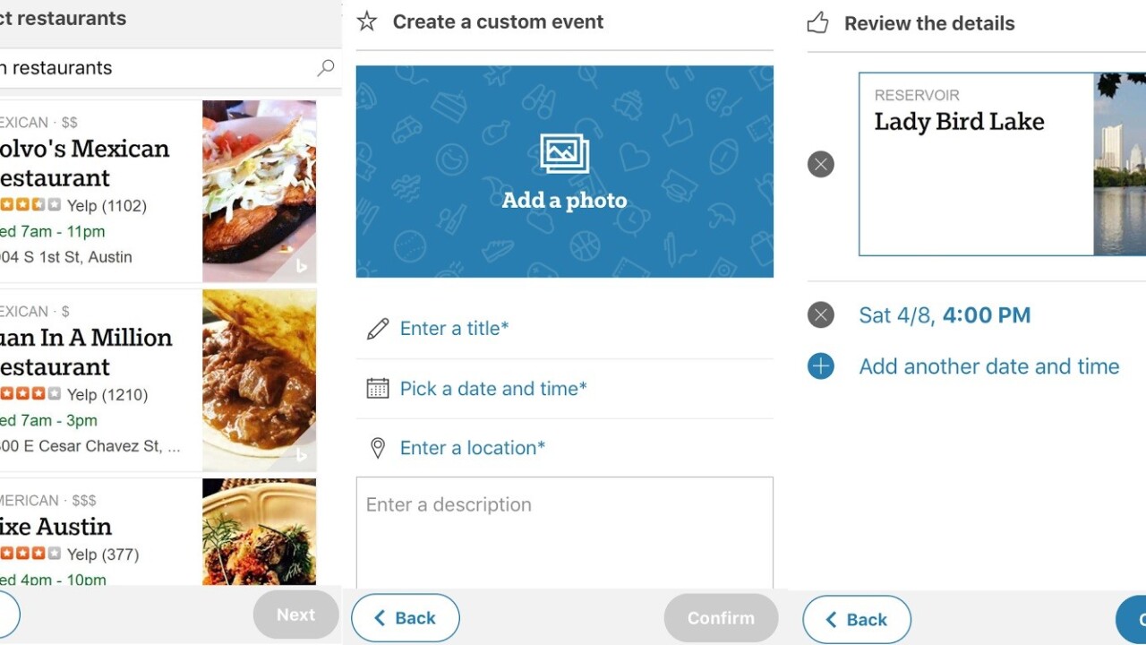Click the star icon beside Create a custom event
The height and width of the screenshot is (645, 1146).
(367, 21)
